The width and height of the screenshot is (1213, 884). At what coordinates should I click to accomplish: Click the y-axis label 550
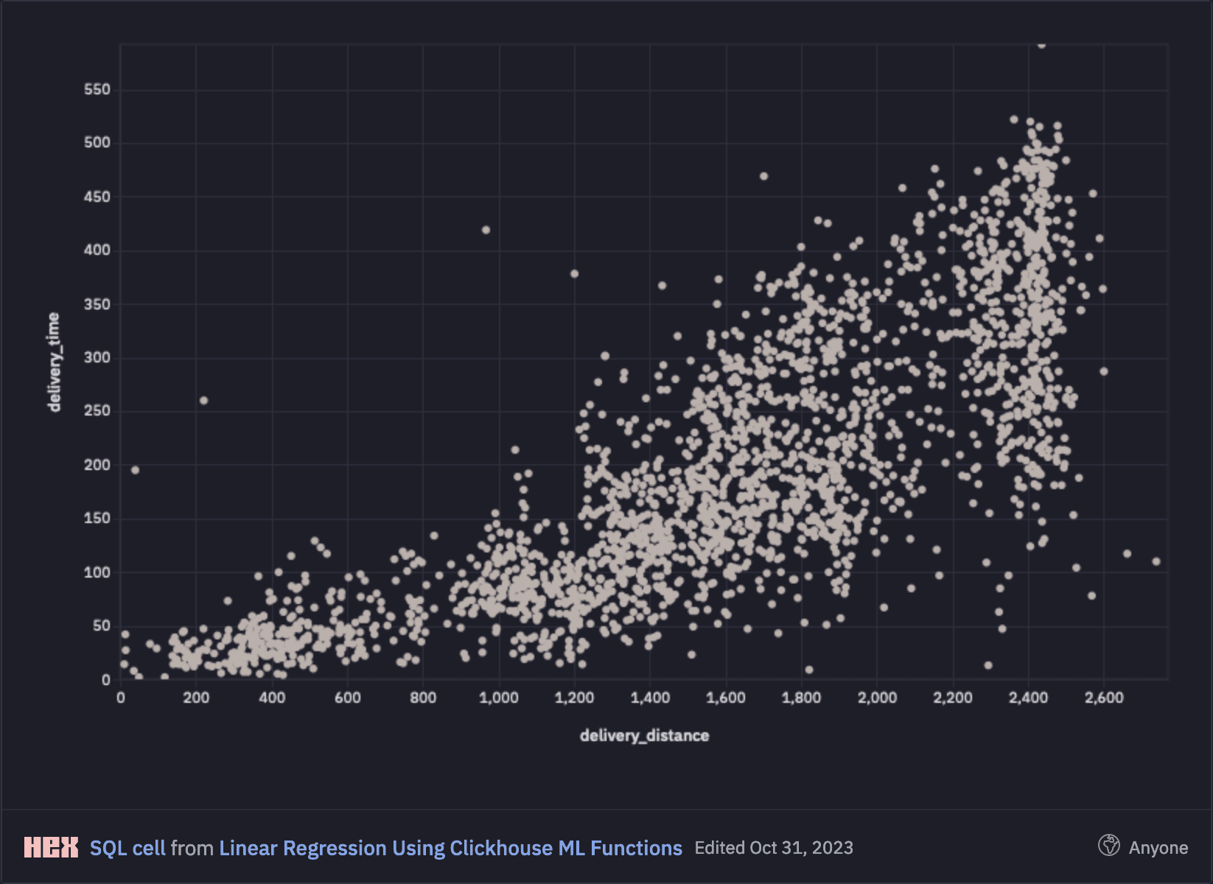[x=97, y=90]
